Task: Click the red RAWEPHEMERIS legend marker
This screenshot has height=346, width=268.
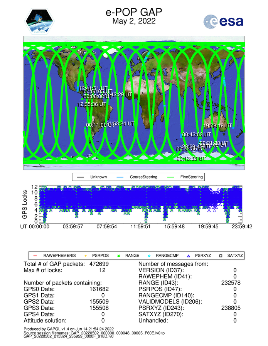Action: point(35,255)
